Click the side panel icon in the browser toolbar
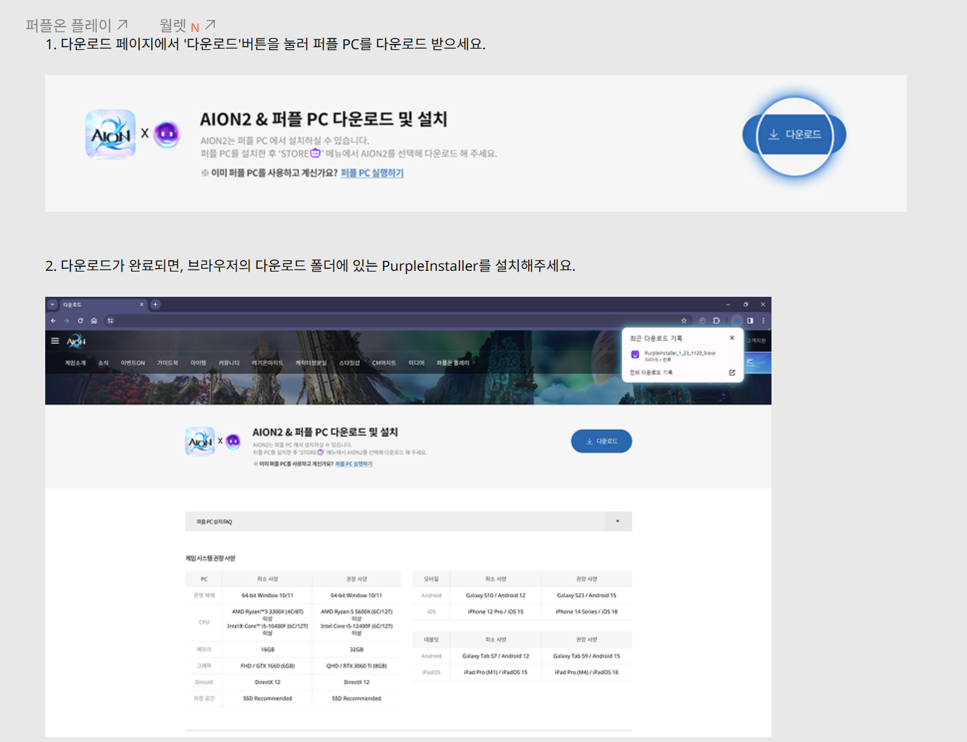This screenshot has height=742, width=967. pos(750,321)
